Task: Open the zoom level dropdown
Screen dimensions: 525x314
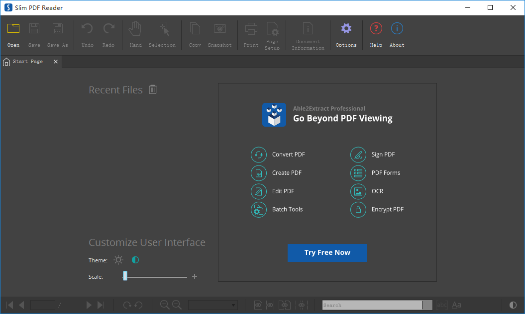Action: [213, 305]
